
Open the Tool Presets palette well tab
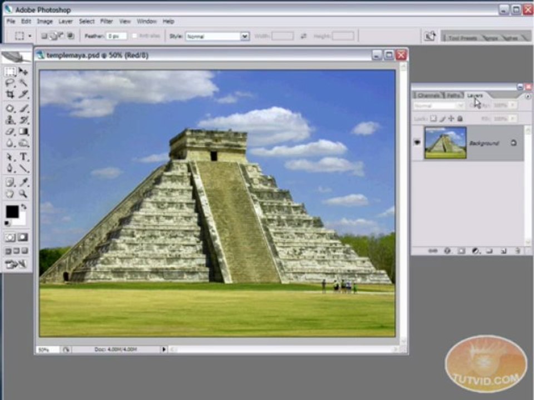pyautogui.click(x=462, y=38)
